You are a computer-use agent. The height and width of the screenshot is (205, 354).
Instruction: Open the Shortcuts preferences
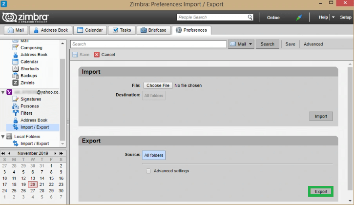(x=30, y=69)
